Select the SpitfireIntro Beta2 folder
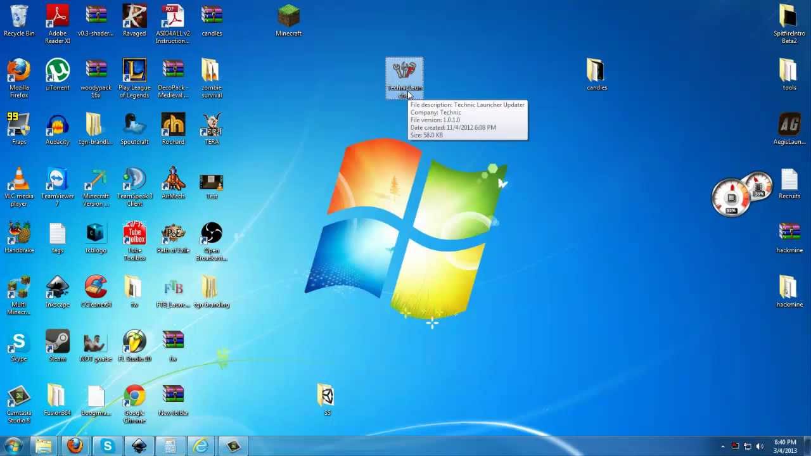Viewport: 811px width, 456px height. [789, 24]
